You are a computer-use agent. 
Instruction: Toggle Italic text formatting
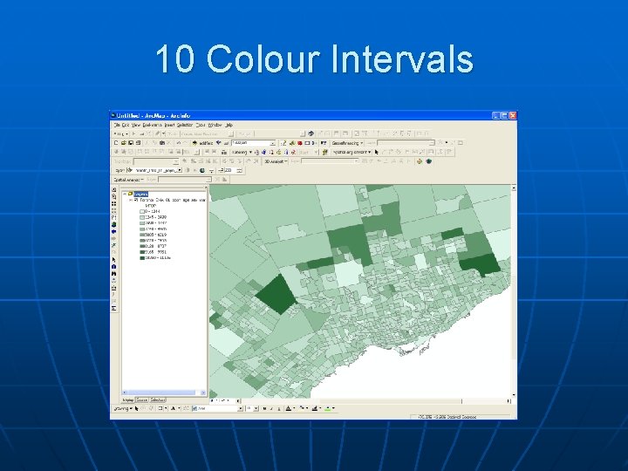pyautogui.click(x=271, y=408)
